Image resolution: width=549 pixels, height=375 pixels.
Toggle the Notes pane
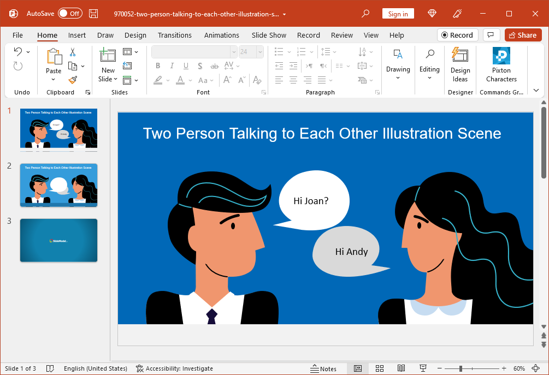pyautogui.click(x=323, y=368)
